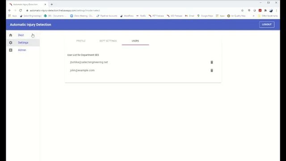Open the WordPress bookmark
Viewport: 286px width, 161px height.
point(127,16)
